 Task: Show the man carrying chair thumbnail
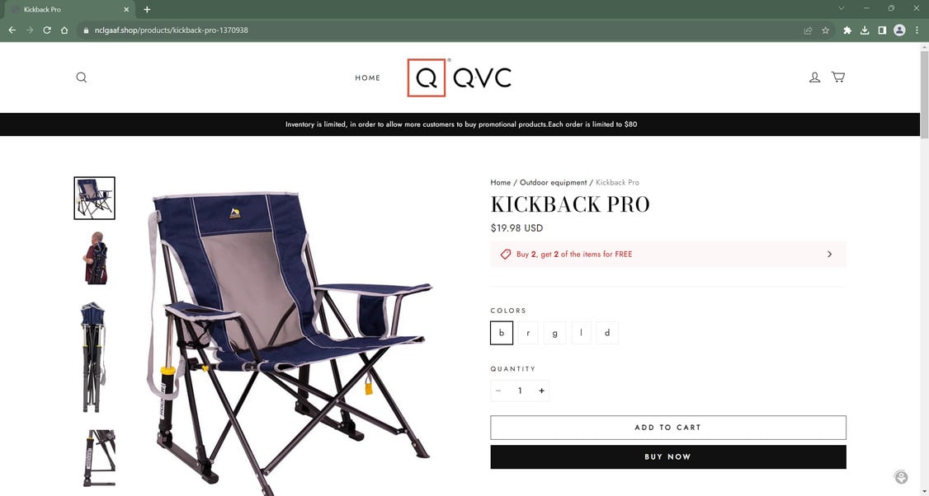click(95, 257)
